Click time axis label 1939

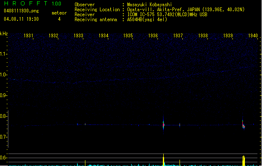tap(228, 36)
